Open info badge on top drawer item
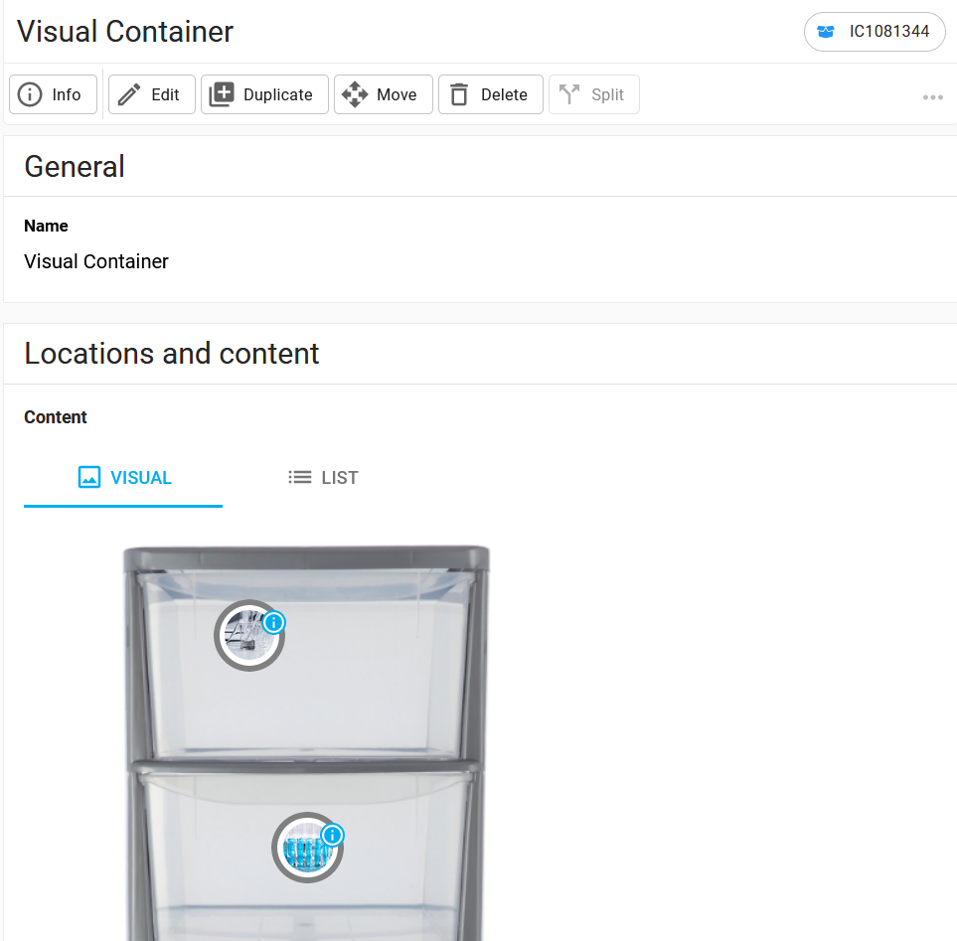 [274, 623]
